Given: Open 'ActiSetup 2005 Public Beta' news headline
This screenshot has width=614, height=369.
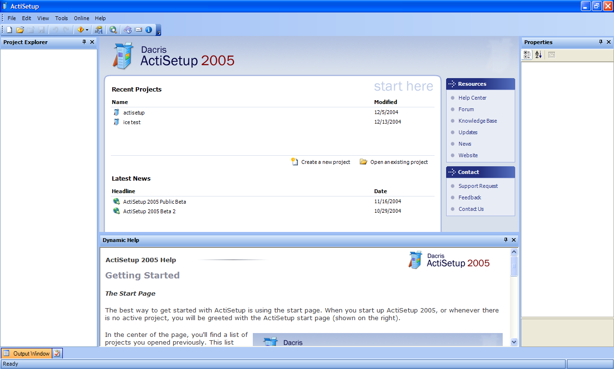Looking at the screenshot, I should [154, 202].
